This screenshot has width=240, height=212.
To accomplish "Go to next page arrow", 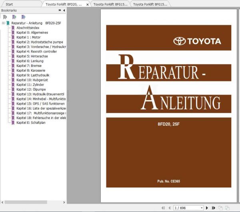I will [x=207, y=208].
